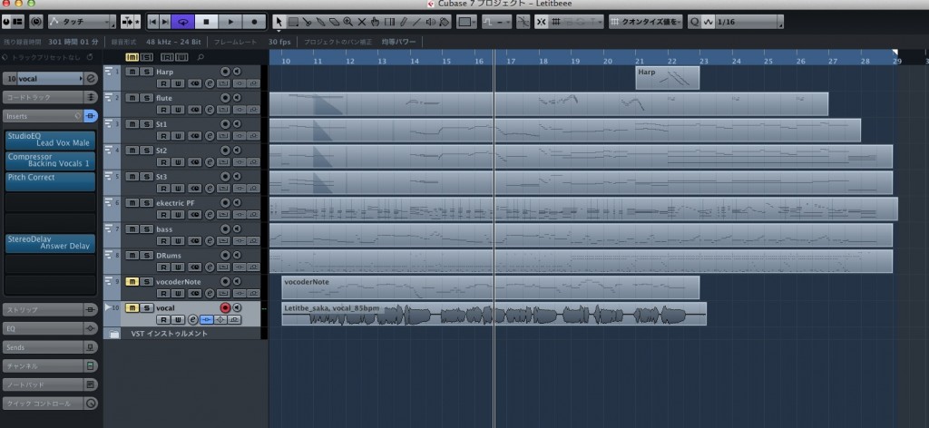
Task: Start playback with the Play button
Action: pos(230,22)
